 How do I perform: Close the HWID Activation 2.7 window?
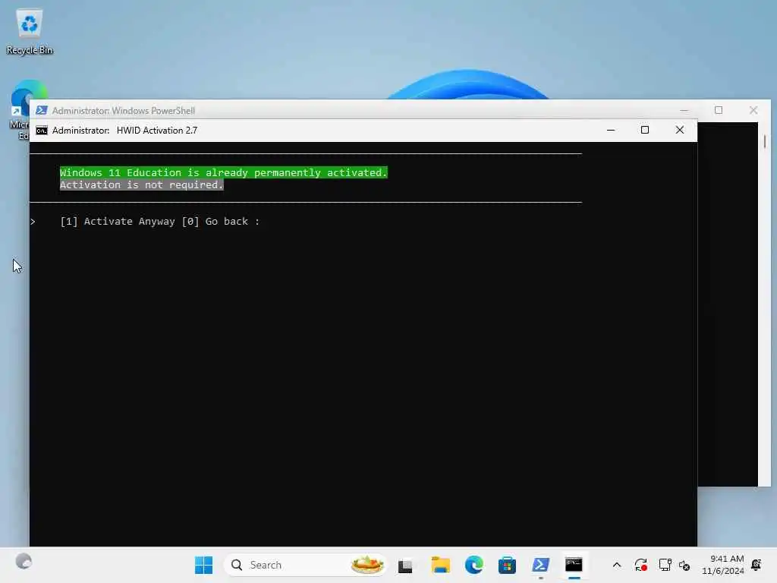679,130
